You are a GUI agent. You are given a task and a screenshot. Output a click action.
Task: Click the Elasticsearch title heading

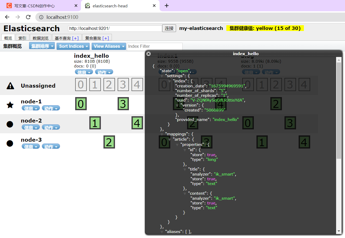point(32,28)
